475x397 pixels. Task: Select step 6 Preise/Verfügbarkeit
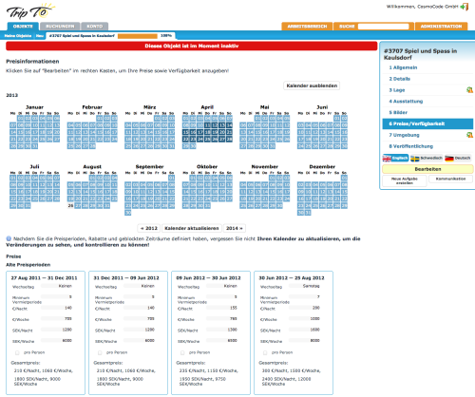pos(427,123)
